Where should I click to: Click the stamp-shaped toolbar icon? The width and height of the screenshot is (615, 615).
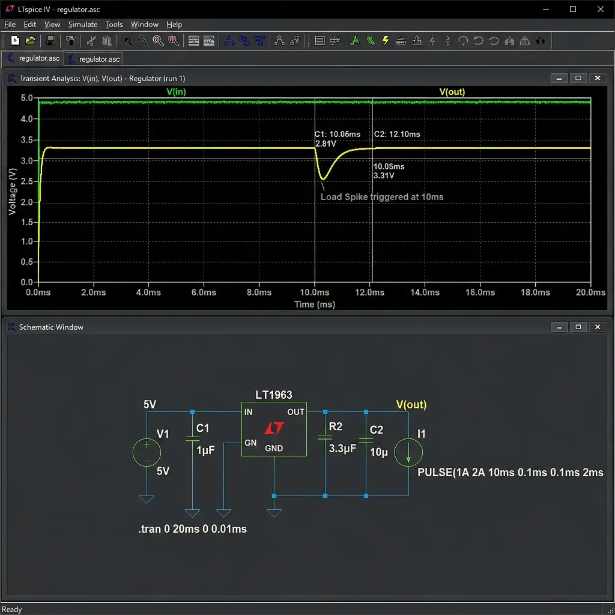[x=417, y=40]
